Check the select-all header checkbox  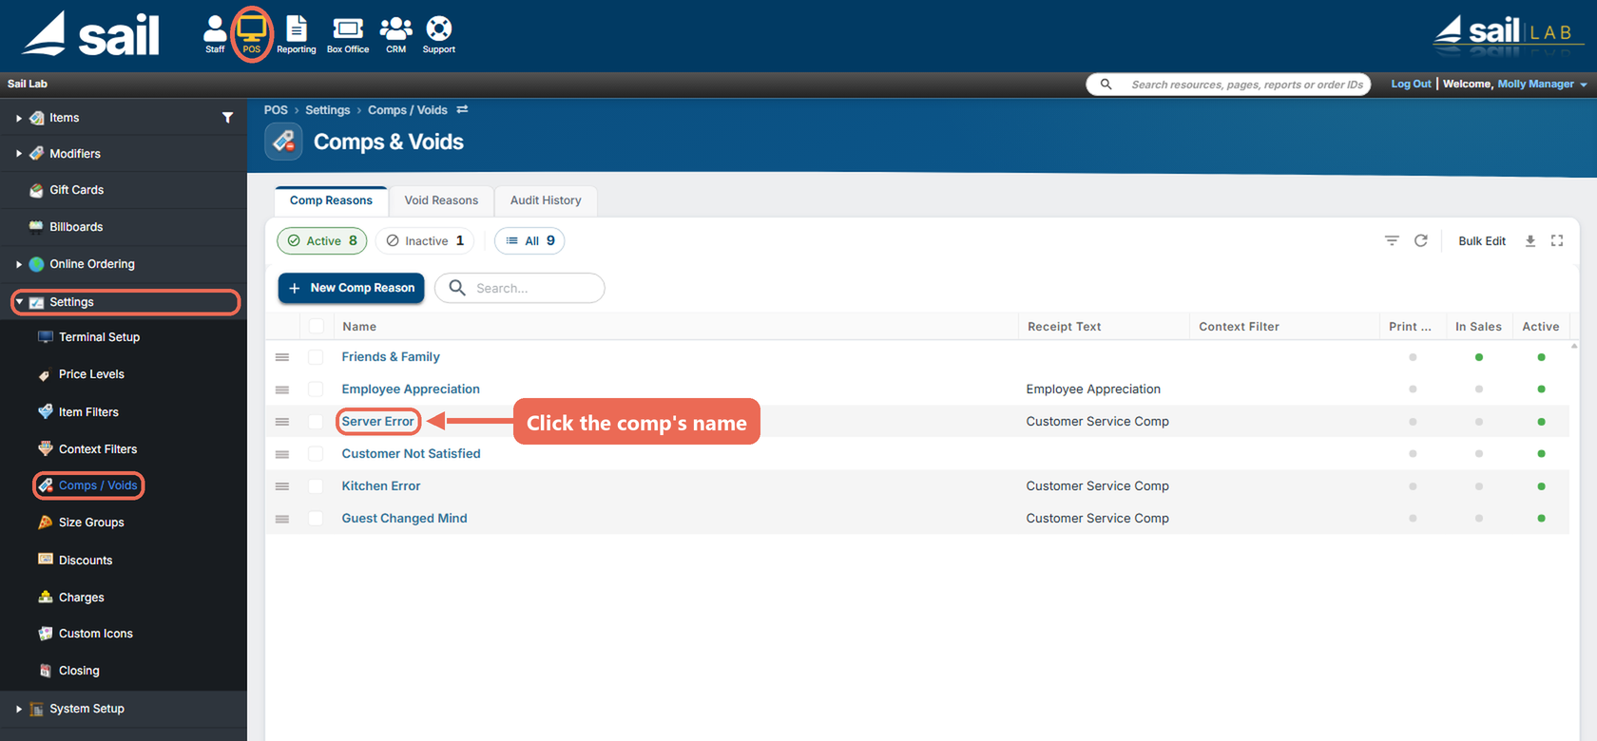point(317,327)
